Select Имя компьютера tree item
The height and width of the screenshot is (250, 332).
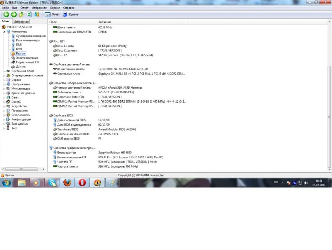tap(26, 40)
